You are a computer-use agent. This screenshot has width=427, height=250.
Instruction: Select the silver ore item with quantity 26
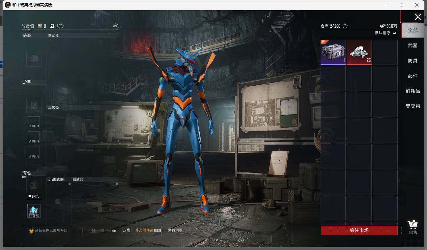click(359, 52)
